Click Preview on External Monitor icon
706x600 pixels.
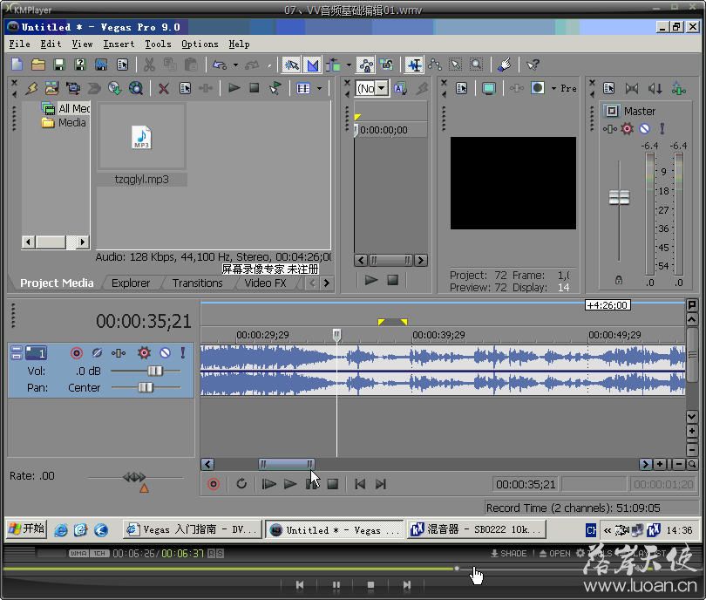click(x=488, y=88)
